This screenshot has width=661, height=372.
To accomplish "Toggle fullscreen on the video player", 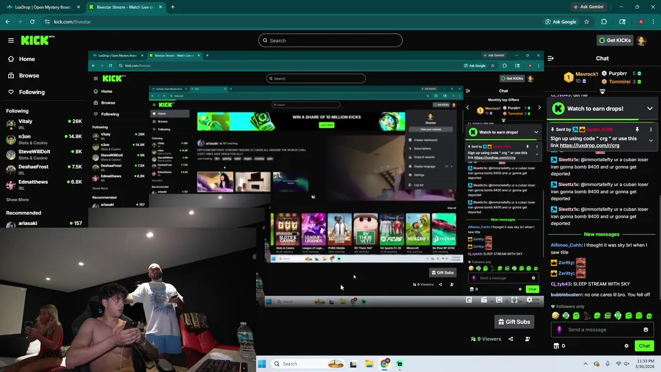I will (514, 300).
